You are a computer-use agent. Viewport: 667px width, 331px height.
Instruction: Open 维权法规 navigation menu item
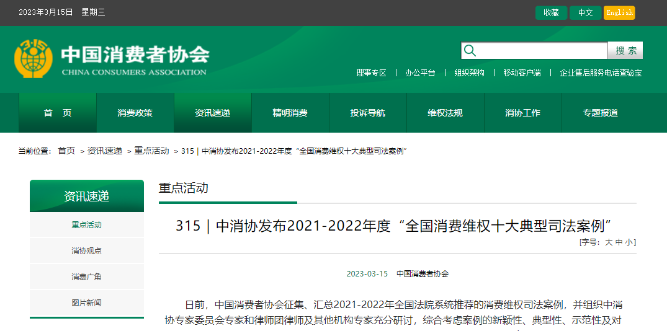click(x=445, y=113)
